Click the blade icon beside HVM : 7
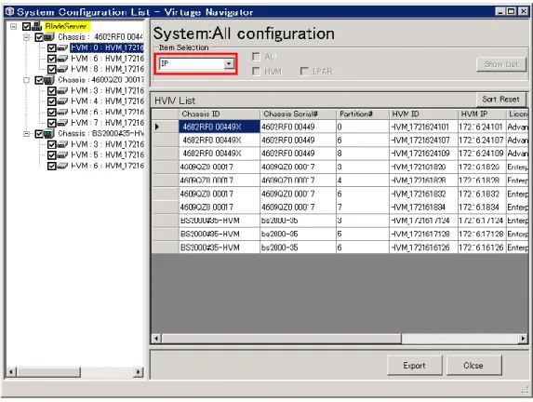This screenshot has height=402, width=533. (x=62, y=123)
